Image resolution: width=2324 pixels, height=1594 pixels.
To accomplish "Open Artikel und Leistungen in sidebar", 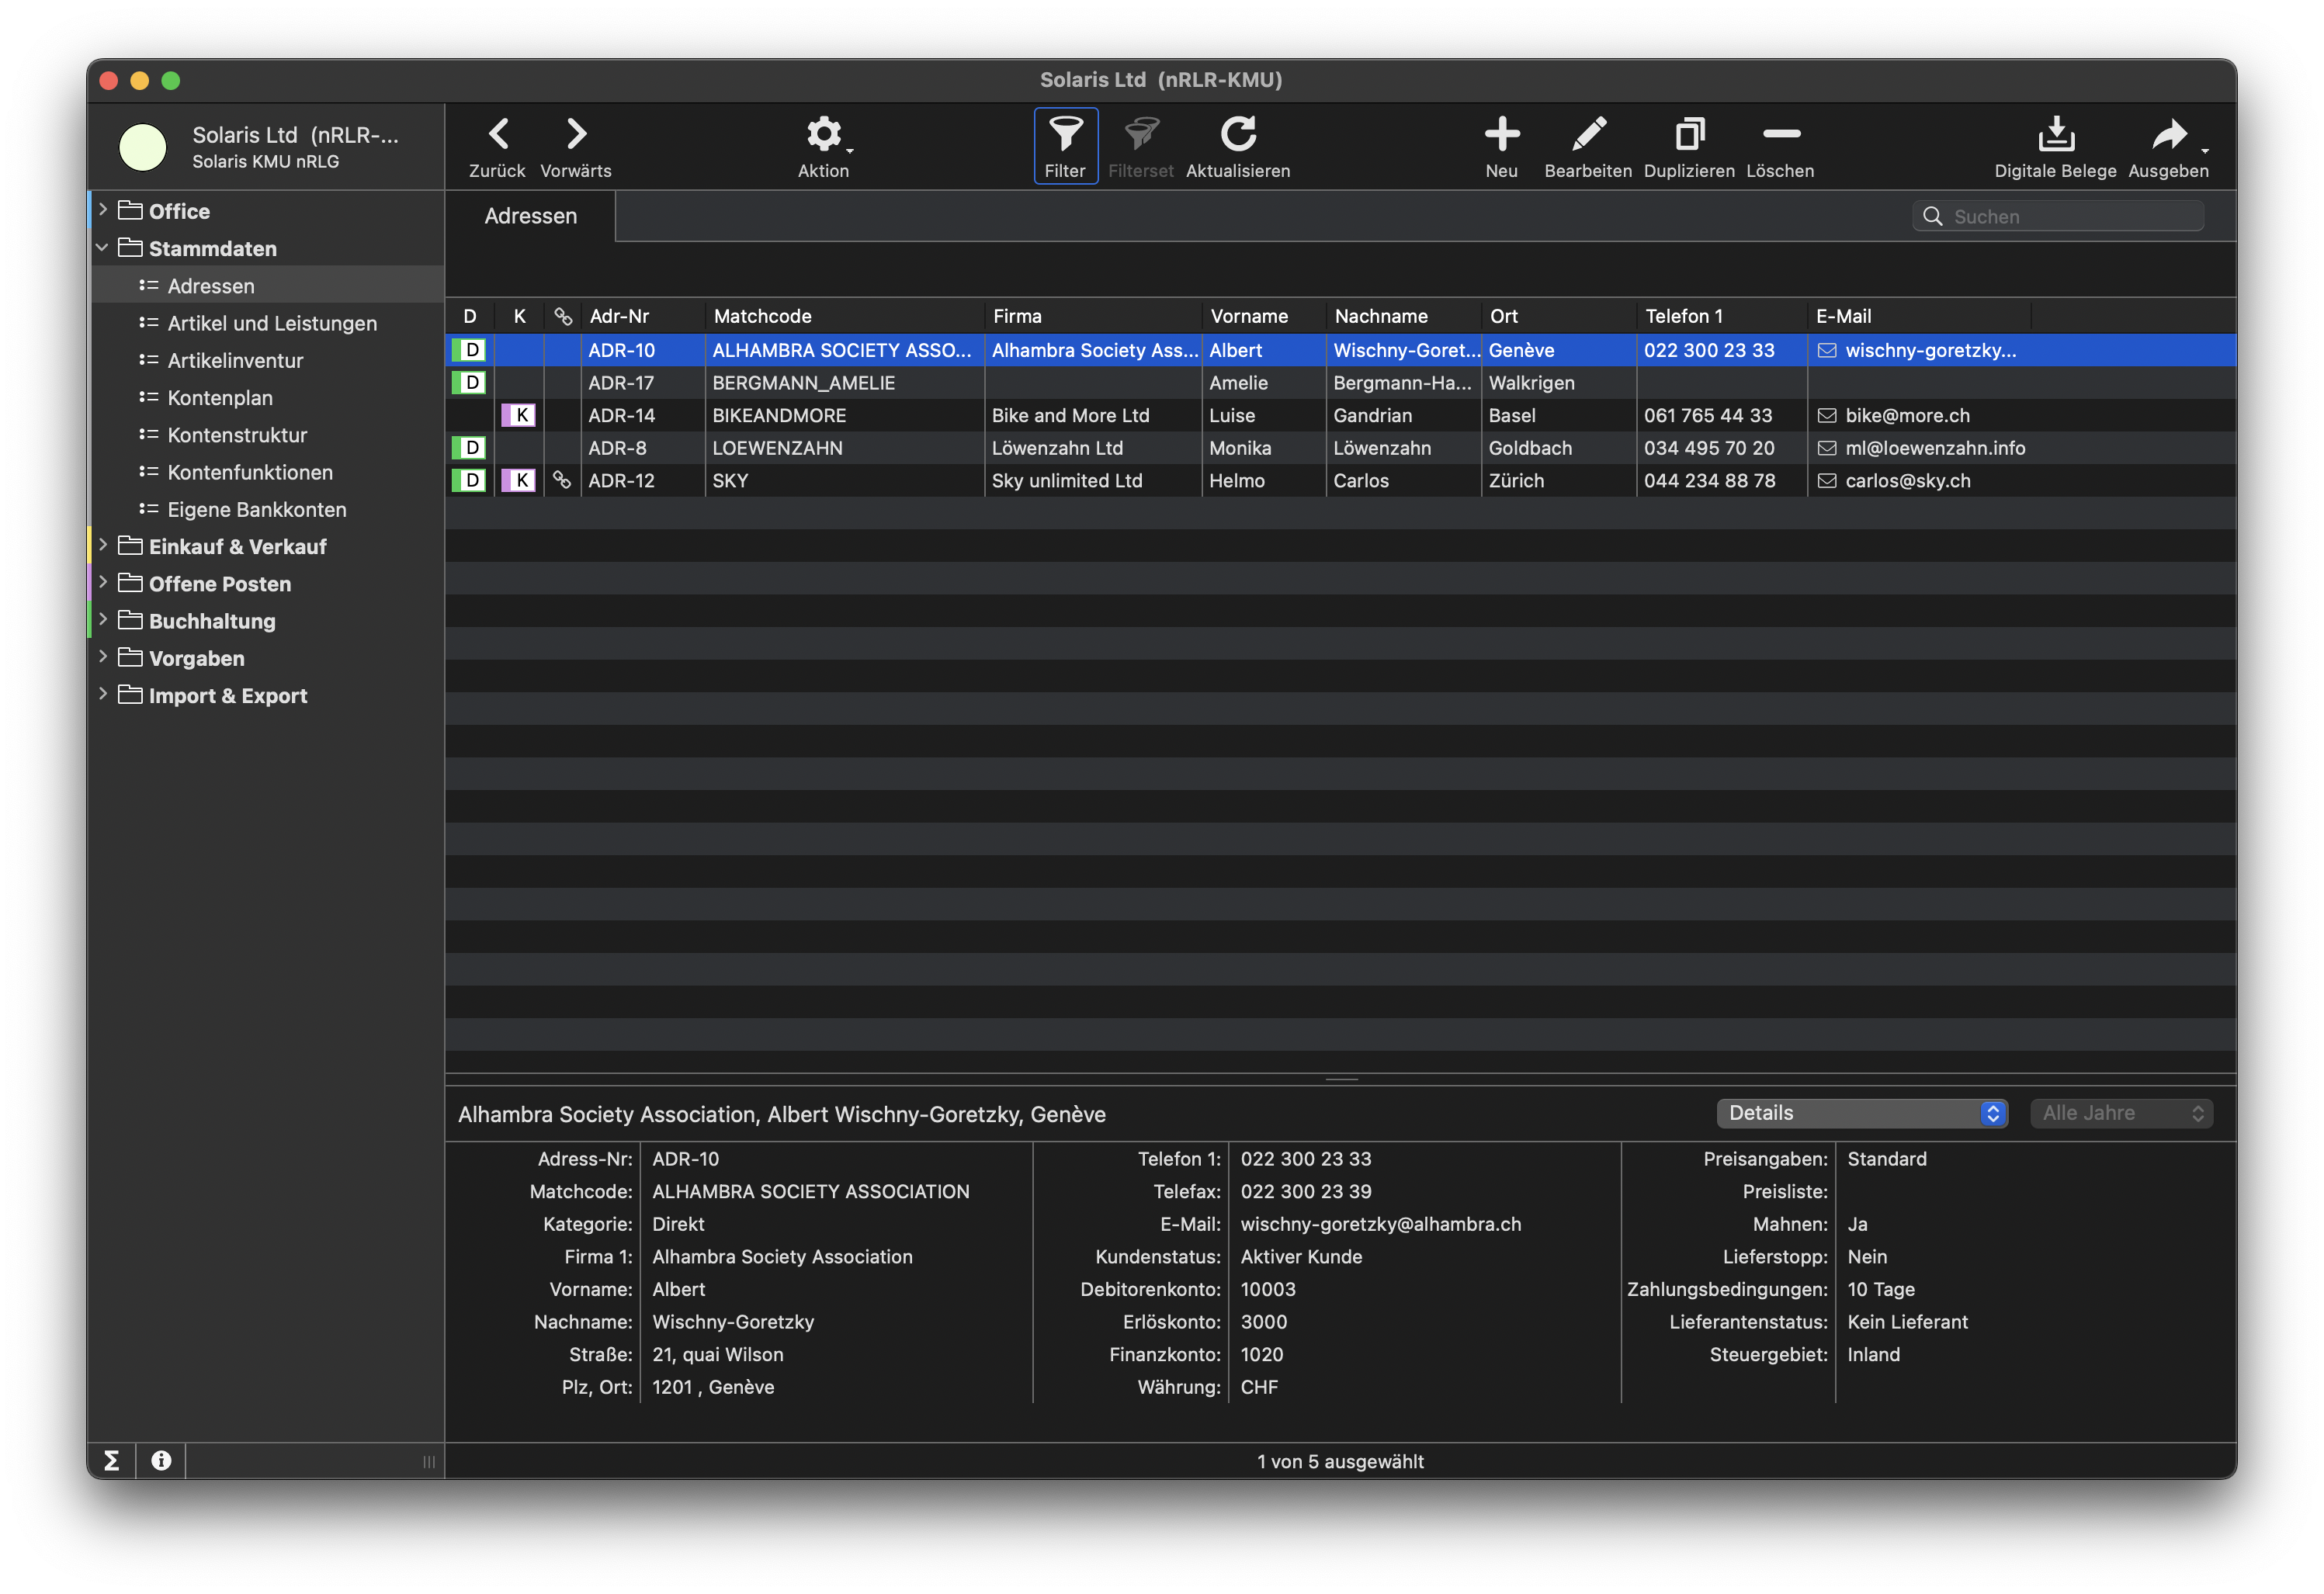I will (271, 323).
